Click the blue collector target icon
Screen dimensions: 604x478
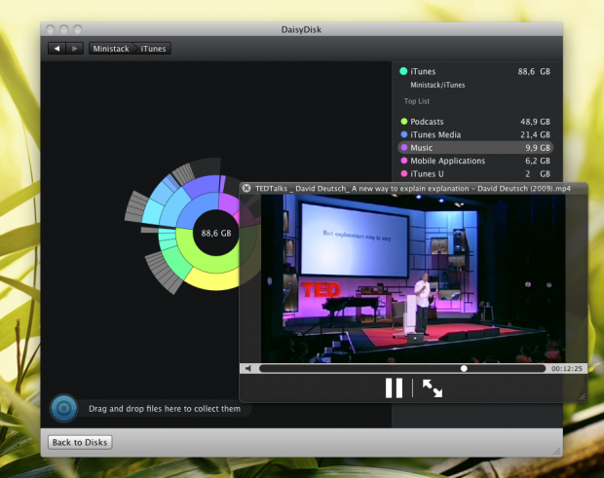(x=64, y=408)
